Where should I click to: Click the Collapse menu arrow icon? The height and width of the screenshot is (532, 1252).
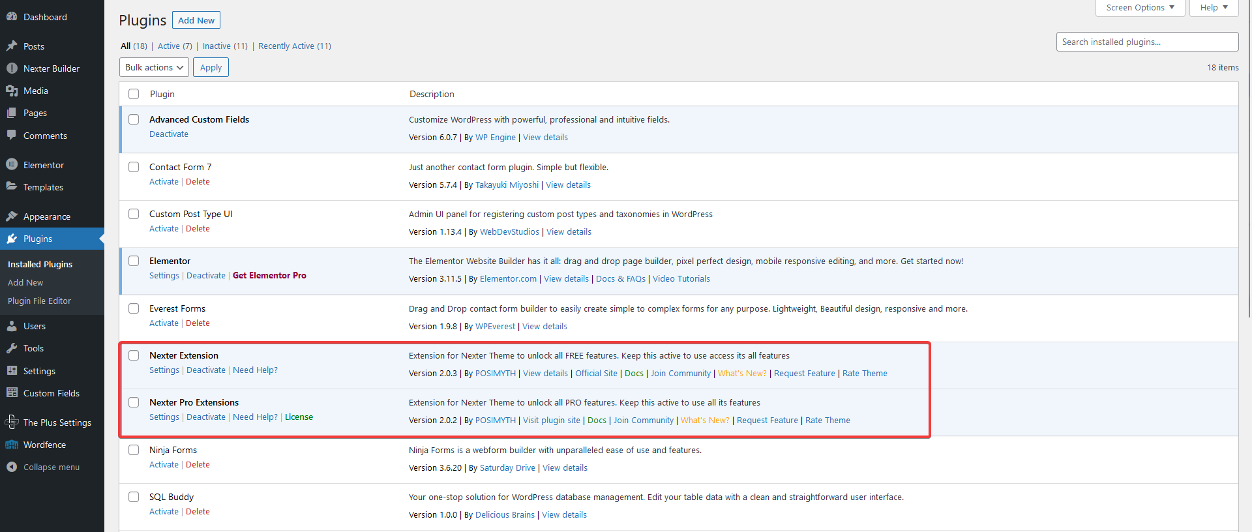12,467
